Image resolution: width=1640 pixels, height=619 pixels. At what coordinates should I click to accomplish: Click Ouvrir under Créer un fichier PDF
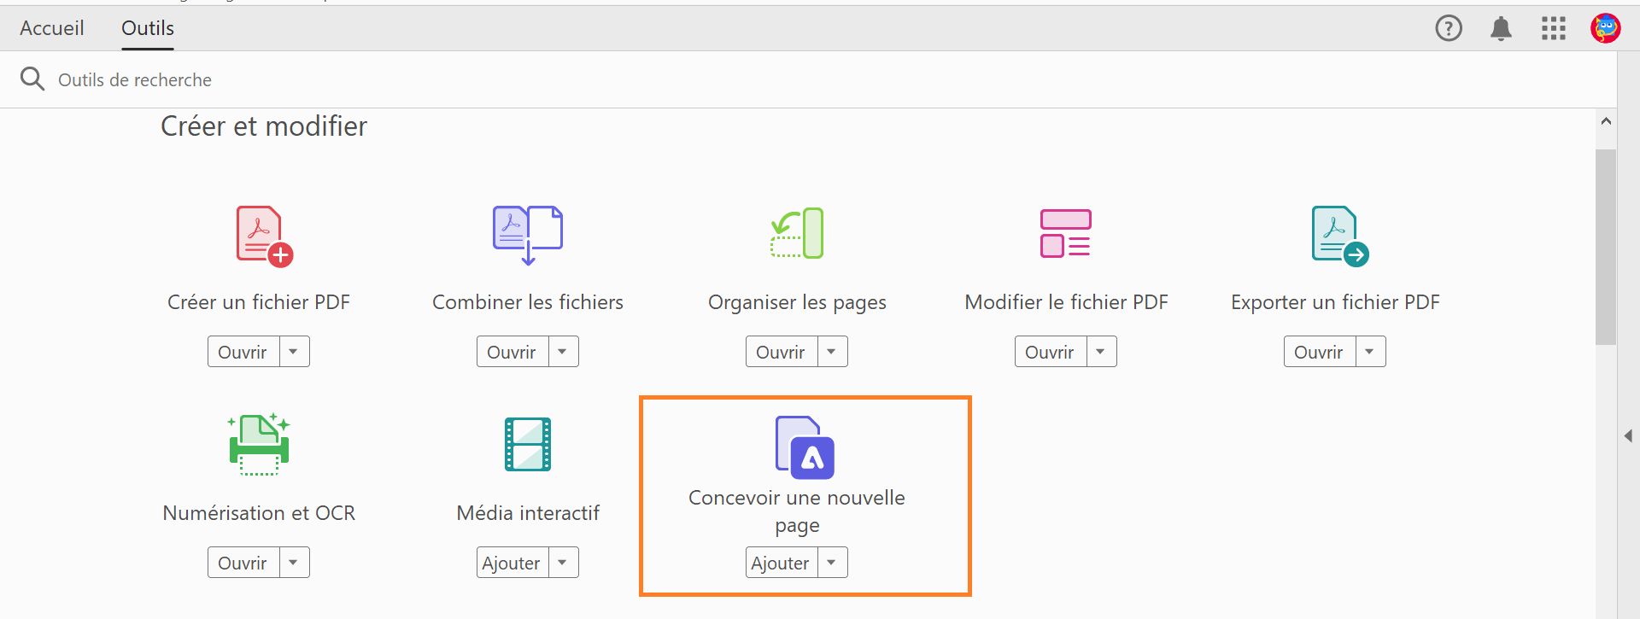(x=243, y=351)
